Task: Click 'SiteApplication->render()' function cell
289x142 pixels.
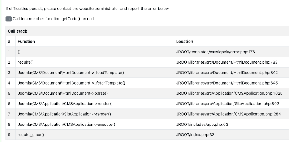Action: coord(64,114)
